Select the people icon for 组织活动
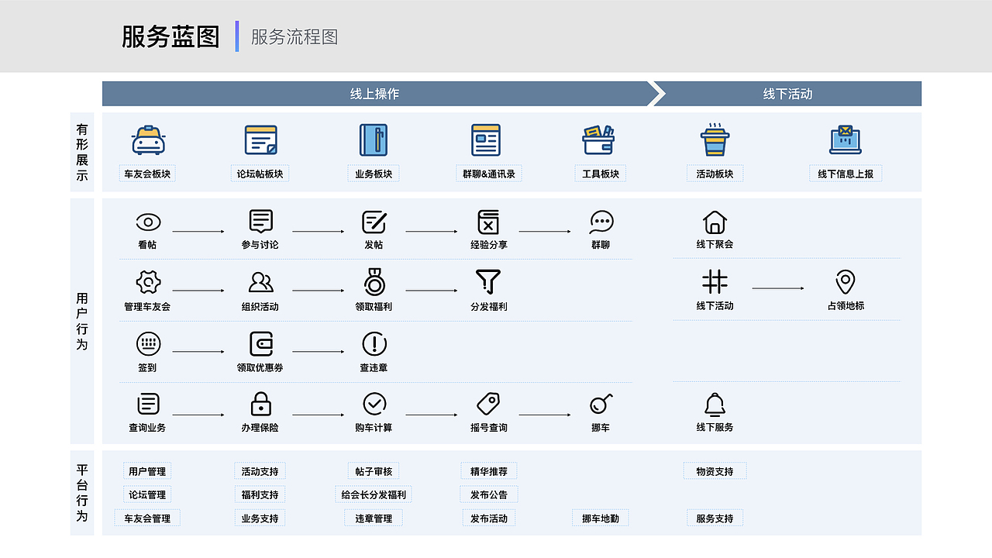The height and width of the screenshot is (558, 992). (x=261, y=282)
